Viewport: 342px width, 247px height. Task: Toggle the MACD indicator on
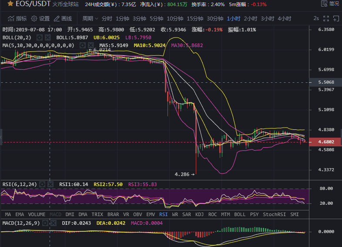click(55, 214)
